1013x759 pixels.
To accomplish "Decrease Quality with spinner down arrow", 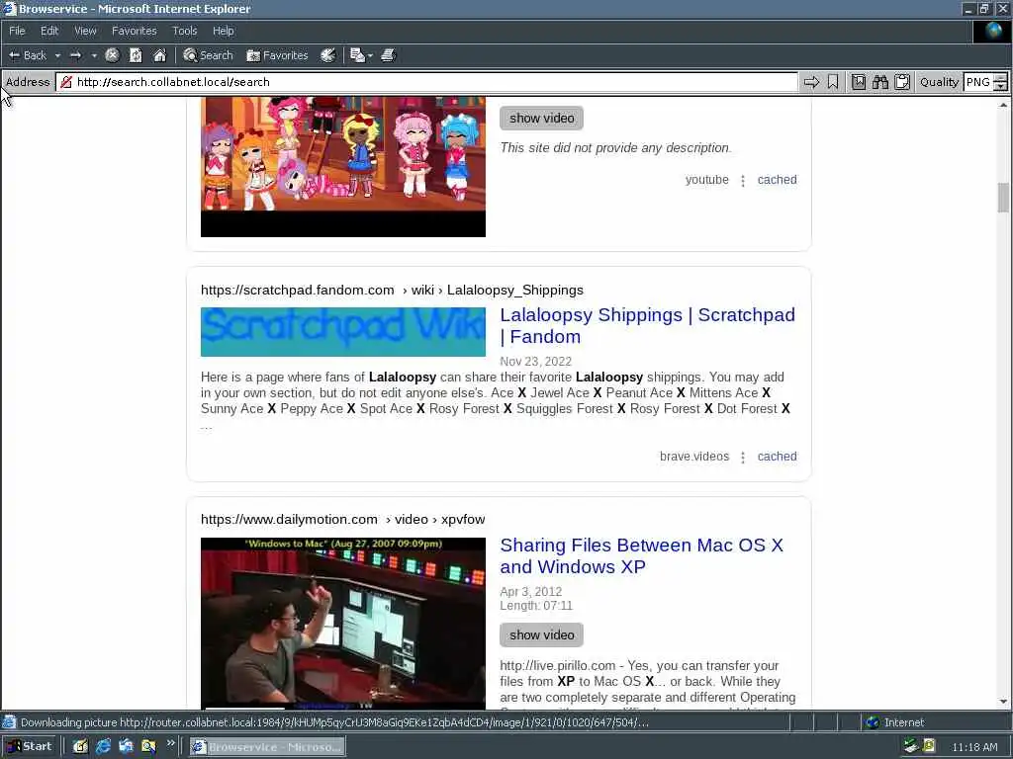I will [1001, 87].
